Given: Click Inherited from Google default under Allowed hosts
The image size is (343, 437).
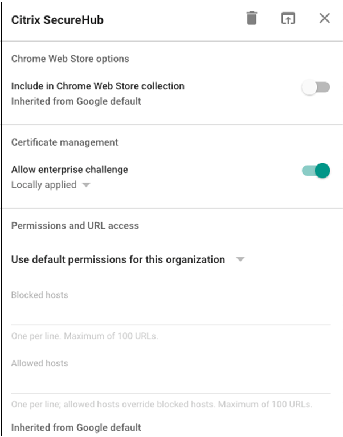Looking at the screenshot, I should [76, 427].
